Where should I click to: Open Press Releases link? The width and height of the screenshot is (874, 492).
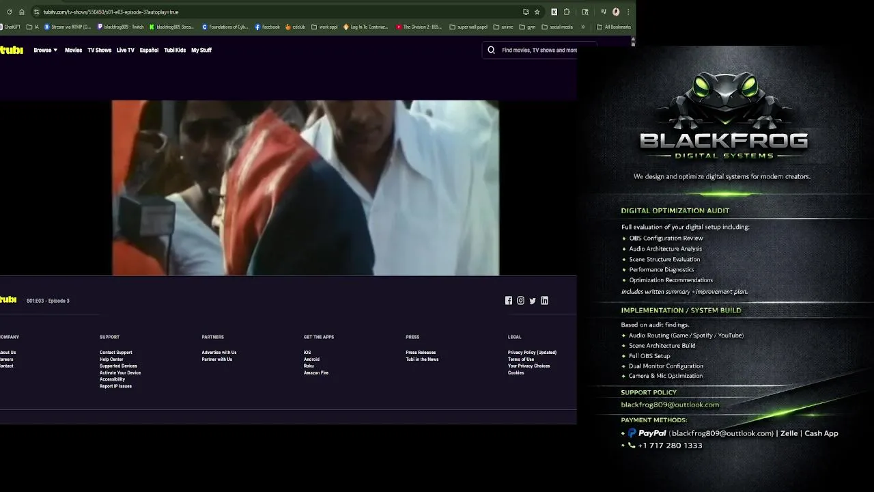(x=421, y=353)
